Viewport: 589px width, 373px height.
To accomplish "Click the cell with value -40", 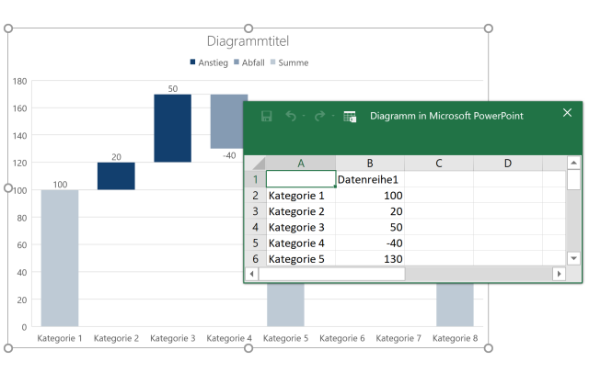I will pos(370,243).
